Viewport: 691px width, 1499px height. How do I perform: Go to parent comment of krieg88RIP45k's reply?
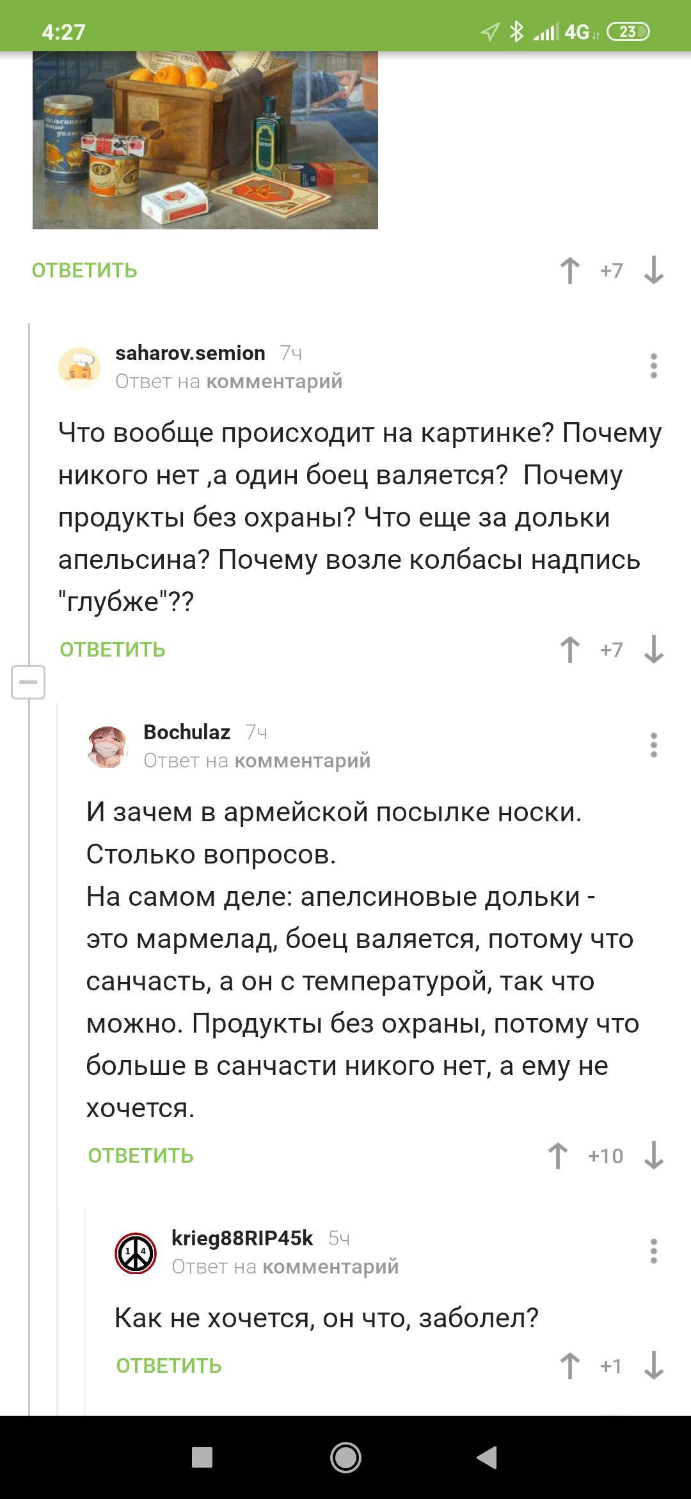point(330,1266)
